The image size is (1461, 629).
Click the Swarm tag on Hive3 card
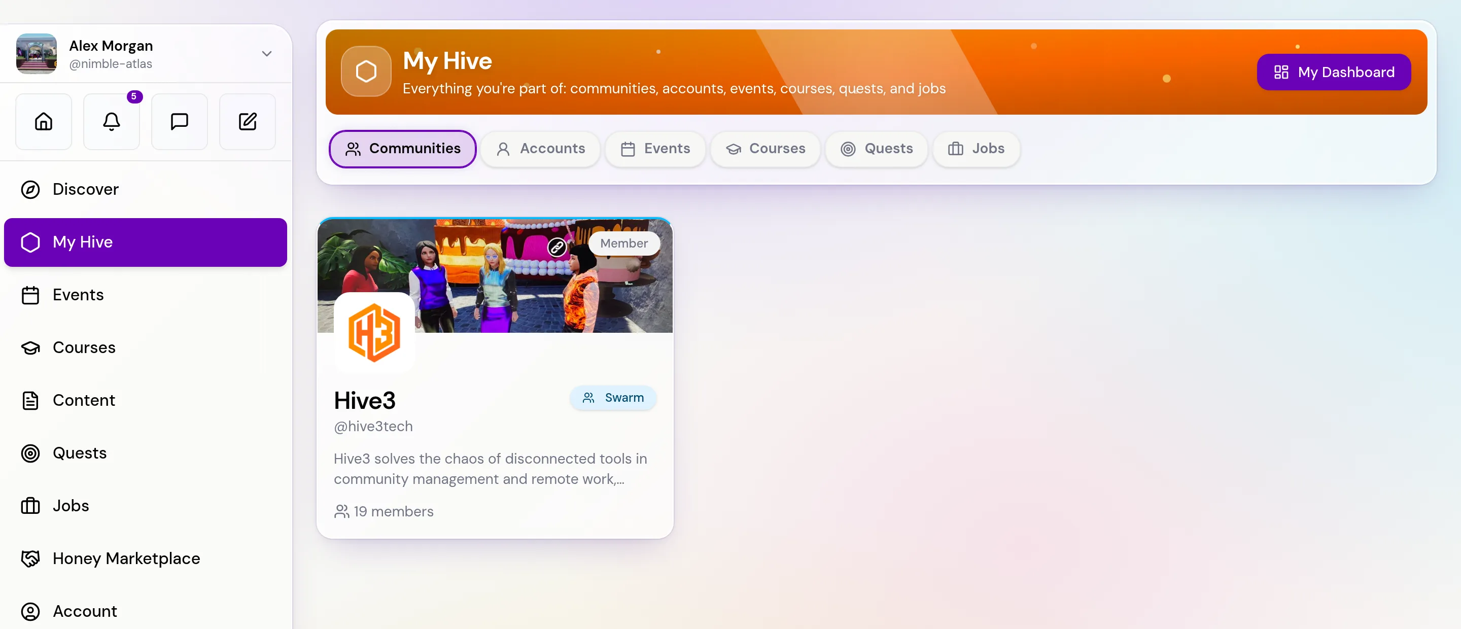613,398
